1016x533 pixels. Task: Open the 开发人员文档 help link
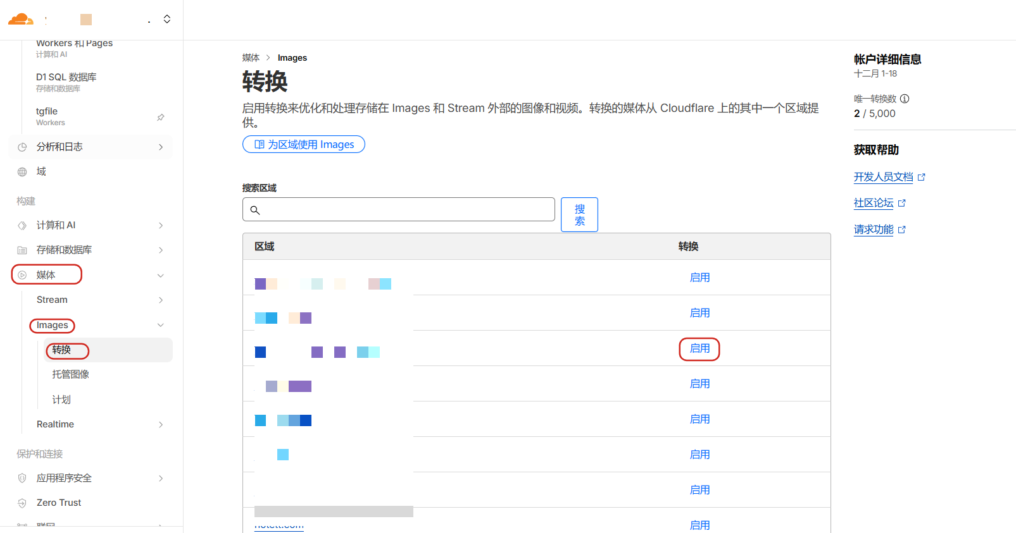(x=883, y=177)
